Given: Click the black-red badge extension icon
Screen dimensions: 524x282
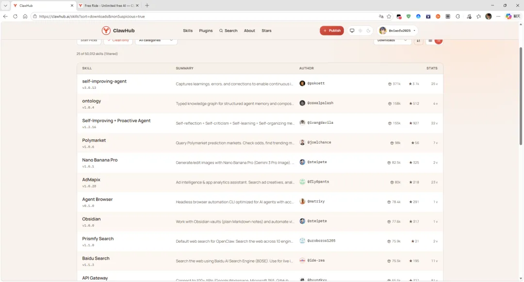Looking at the screenshot, I should pos(399,17).
